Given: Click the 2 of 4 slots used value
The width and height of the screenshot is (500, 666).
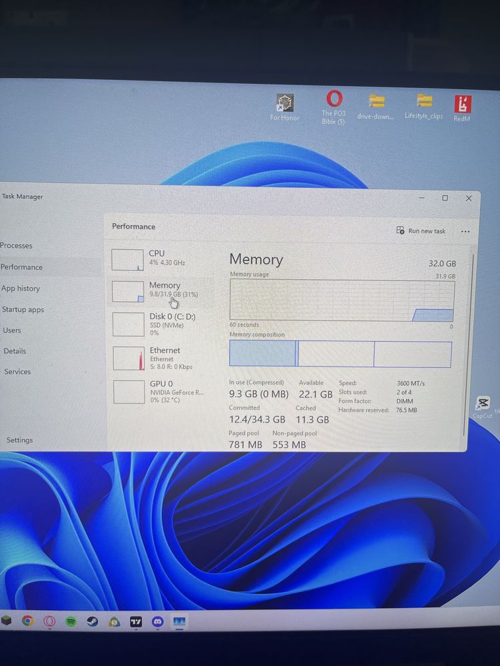Looking at the screenshot, I should pos(404,392).
